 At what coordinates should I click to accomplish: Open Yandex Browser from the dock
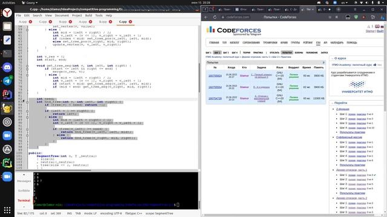(x=7, y=13)
